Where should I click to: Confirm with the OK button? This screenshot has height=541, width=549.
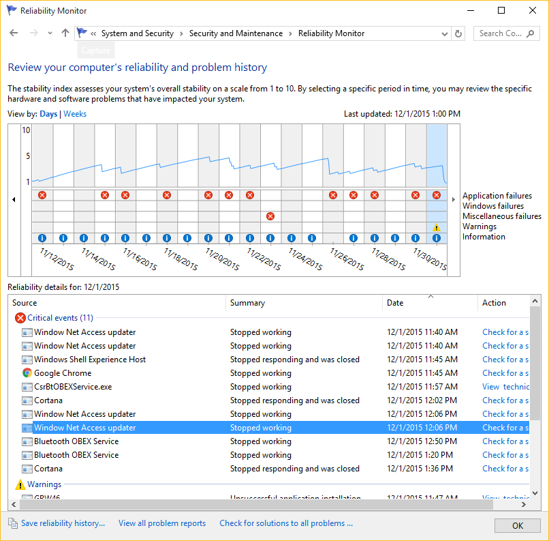tap(517, 525)
